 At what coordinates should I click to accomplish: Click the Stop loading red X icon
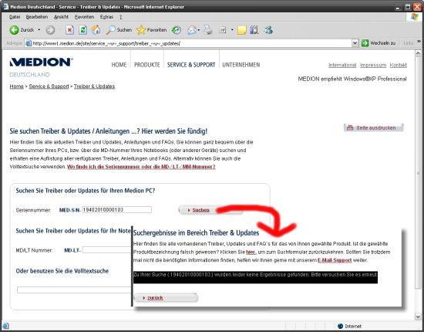click(69, 30)
